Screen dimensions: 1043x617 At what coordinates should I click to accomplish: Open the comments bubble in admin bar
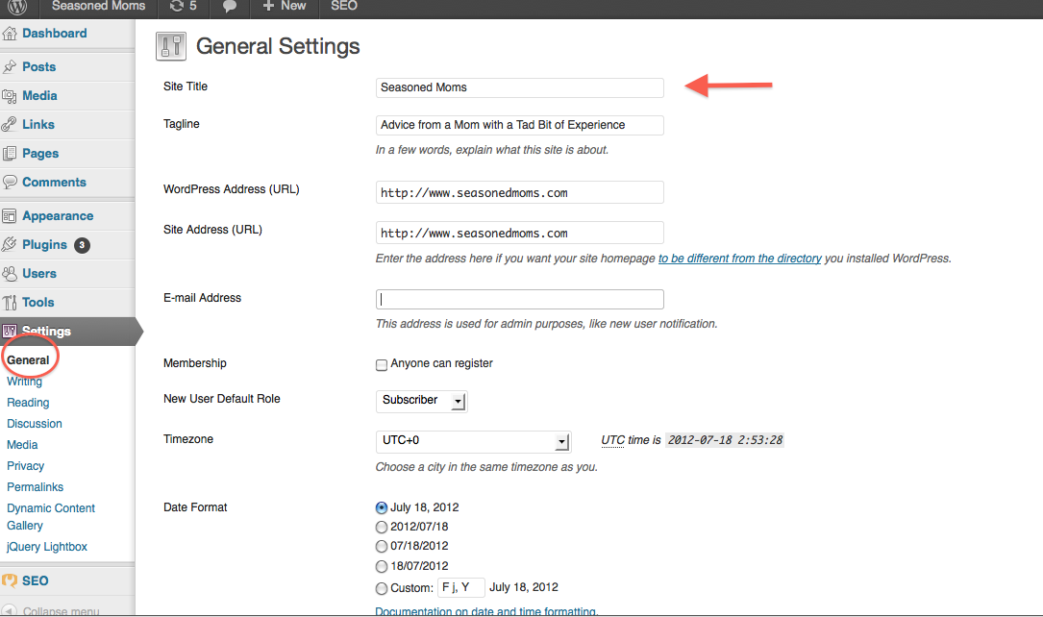coord(230,6)
